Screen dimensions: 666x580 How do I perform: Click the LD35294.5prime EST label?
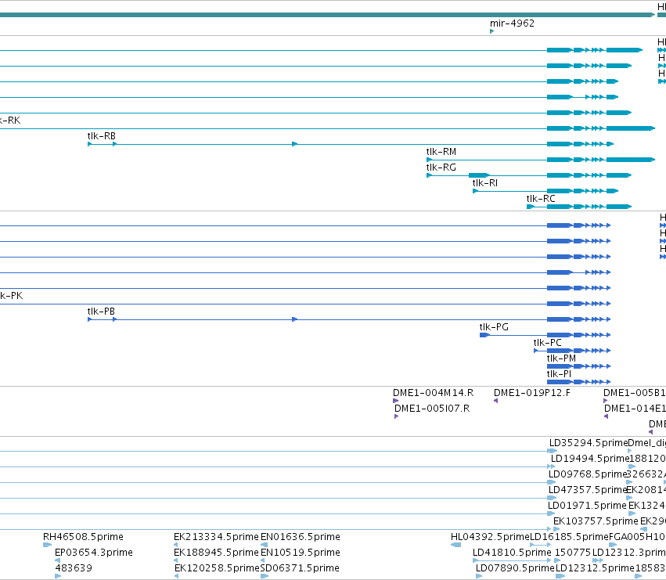(589, 443)
